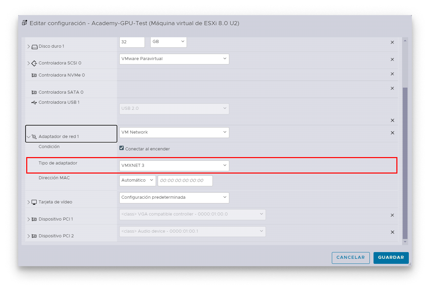Click the Controladora SCSI 0 controller icon
Screen dimensions: 430x288
(34, 63)
